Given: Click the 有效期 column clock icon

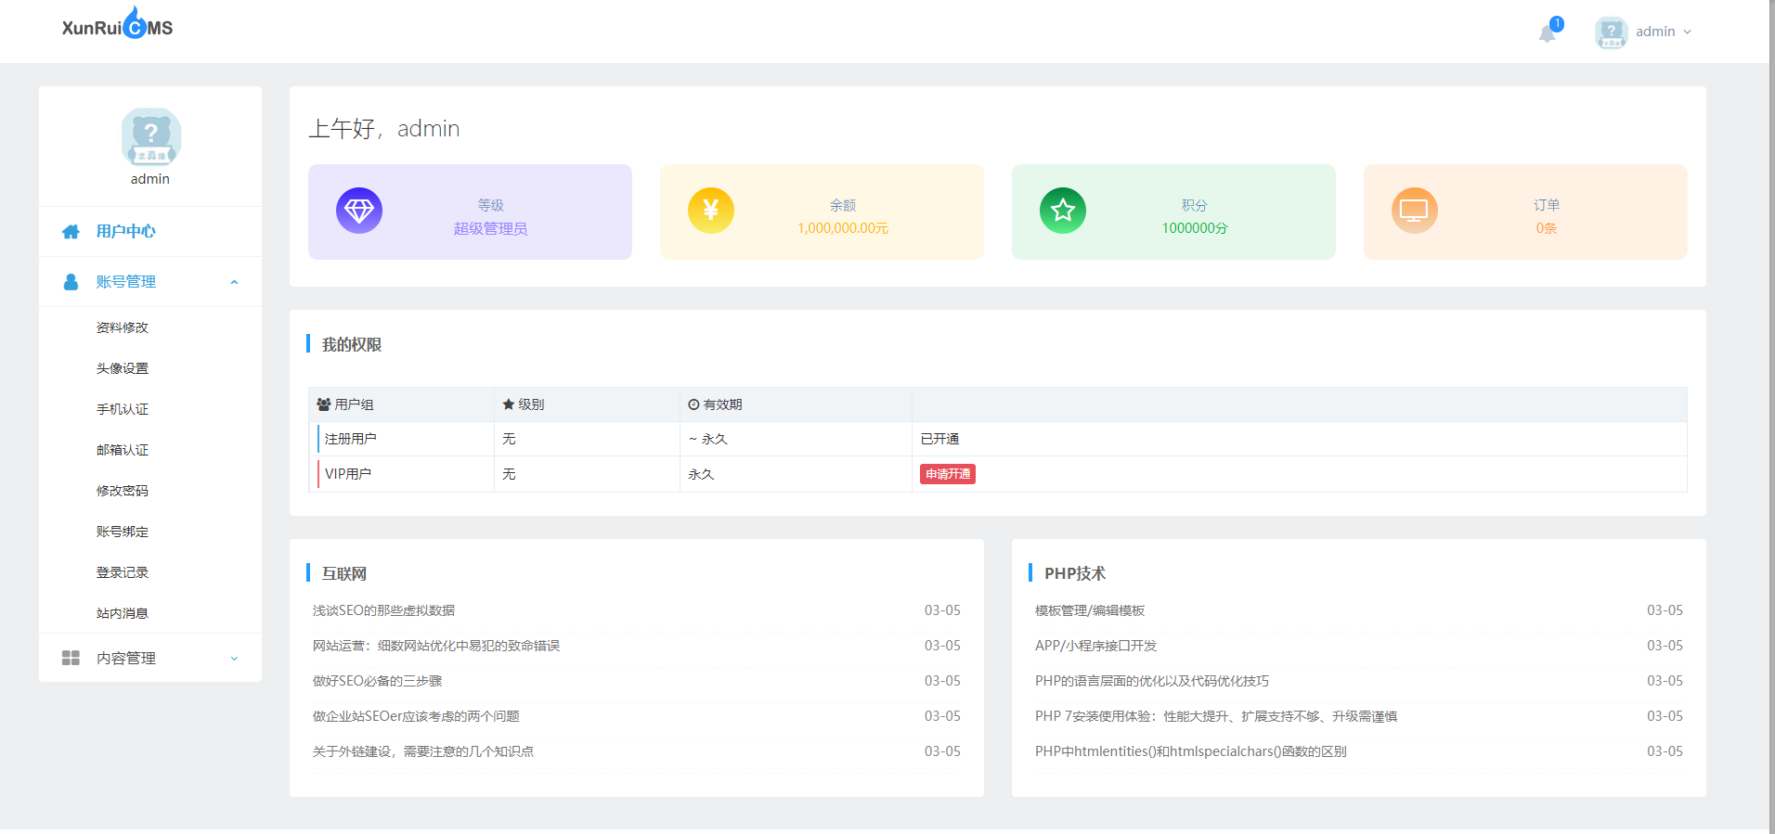Looking at the screenshot, I should 693,404.
